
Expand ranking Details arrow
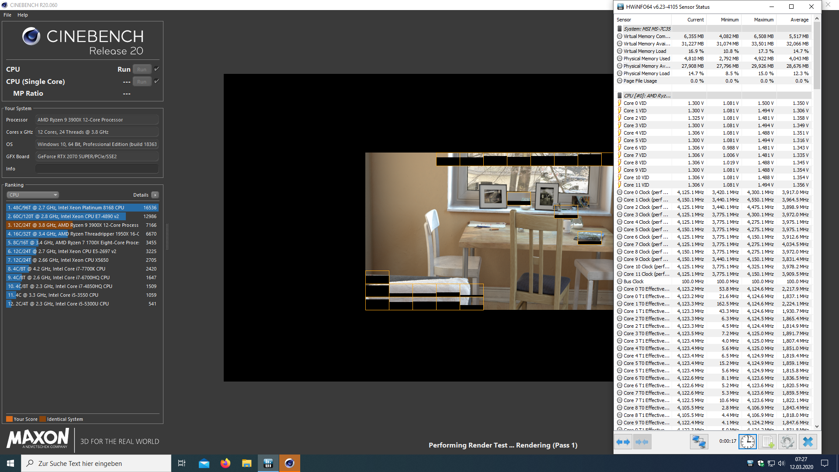tap(155, 195)
